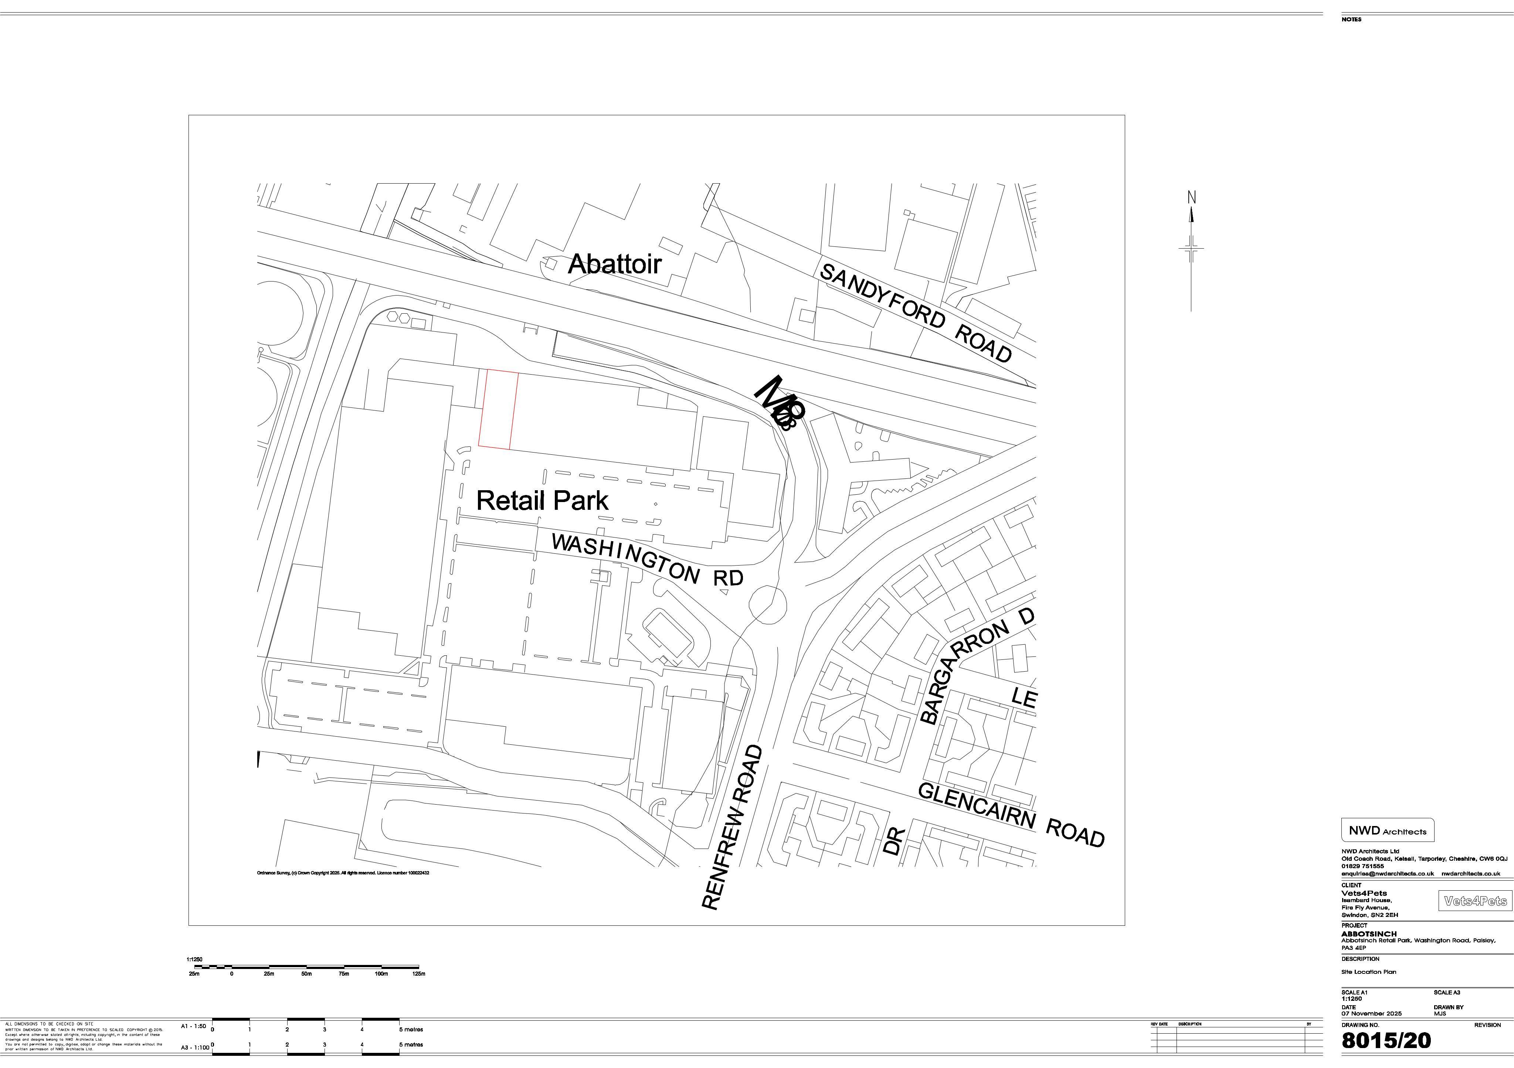Click the 'SCALE A3' label
Viewport: 1514px width, 1068px height.
1447,992
